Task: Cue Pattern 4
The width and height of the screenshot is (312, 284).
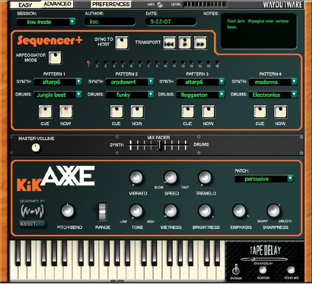Action: (x=260, y=112)
